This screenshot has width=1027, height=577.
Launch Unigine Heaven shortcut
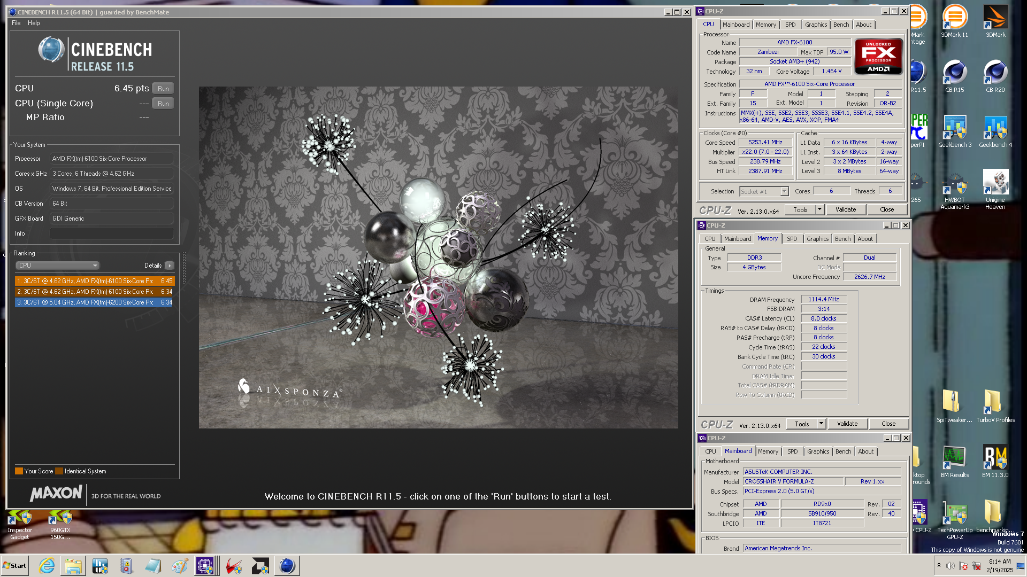(x=995, y=190)
